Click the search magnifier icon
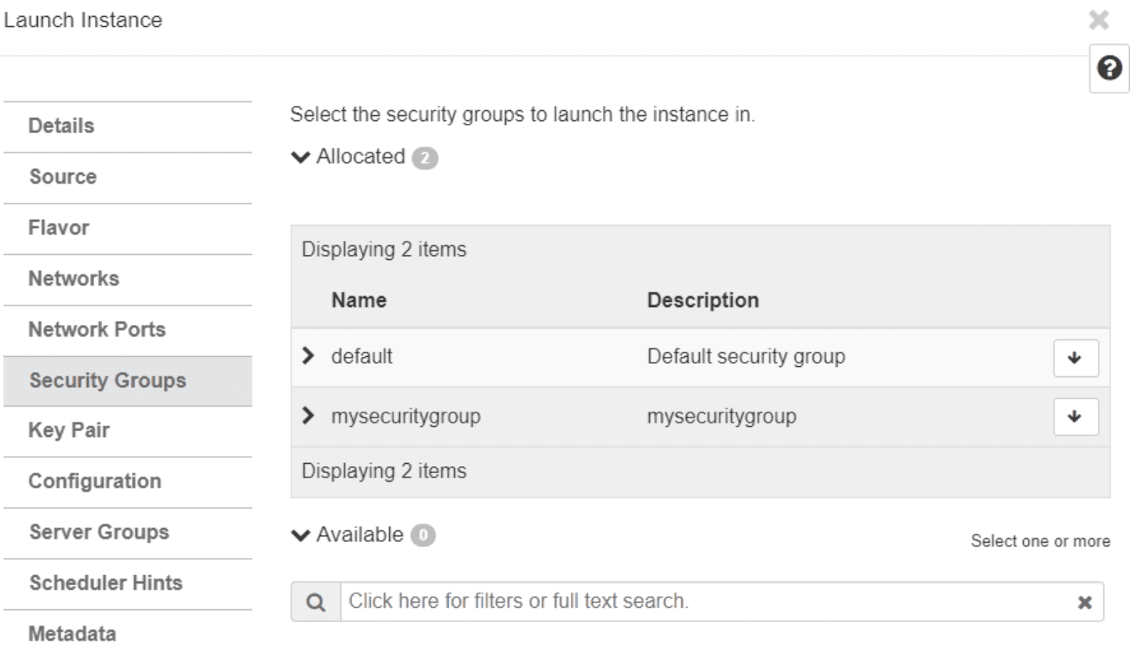Image resolution: width=1130 pixels, height=649 pixels. point(316,603)
